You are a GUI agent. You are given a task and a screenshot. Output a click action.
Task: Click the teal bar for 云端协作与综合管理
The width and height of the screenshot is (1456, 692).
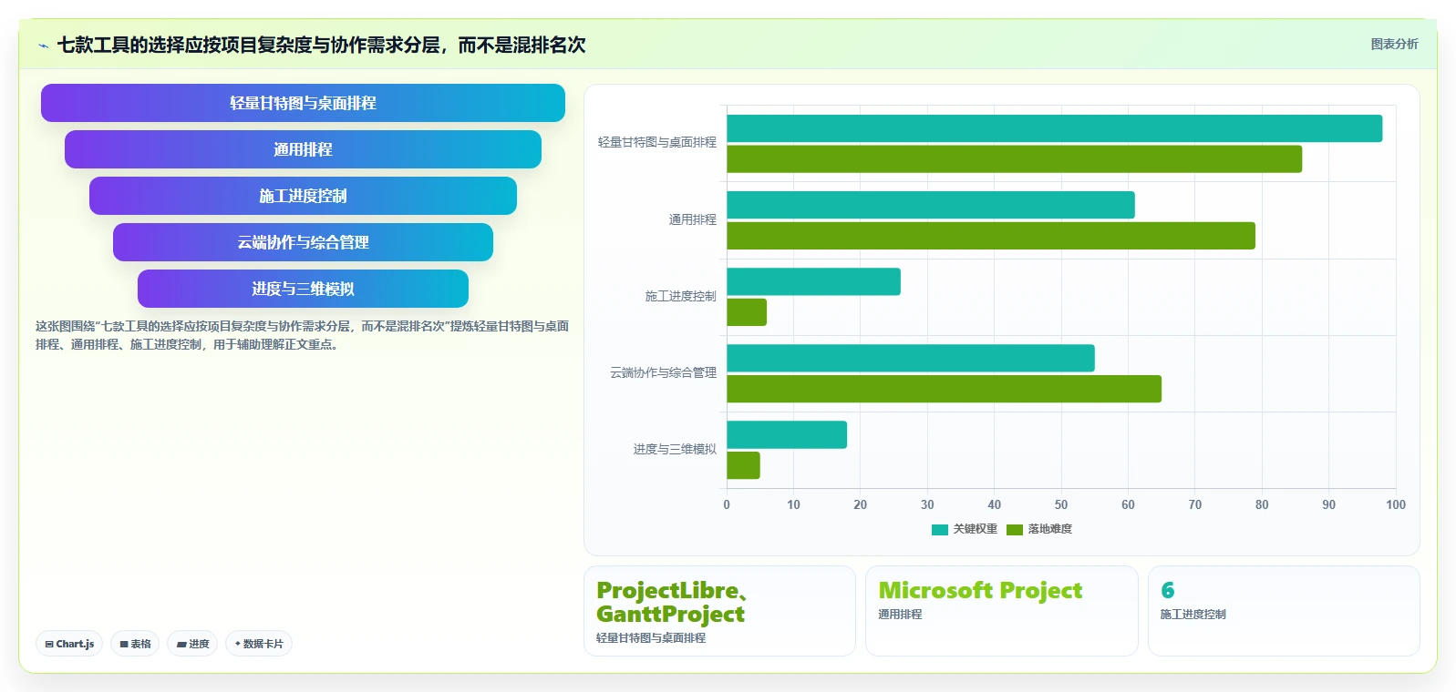[911, 358]
